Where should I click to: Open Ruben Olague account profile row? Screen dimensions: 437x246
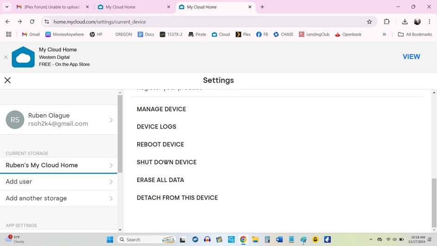point(58,120)
